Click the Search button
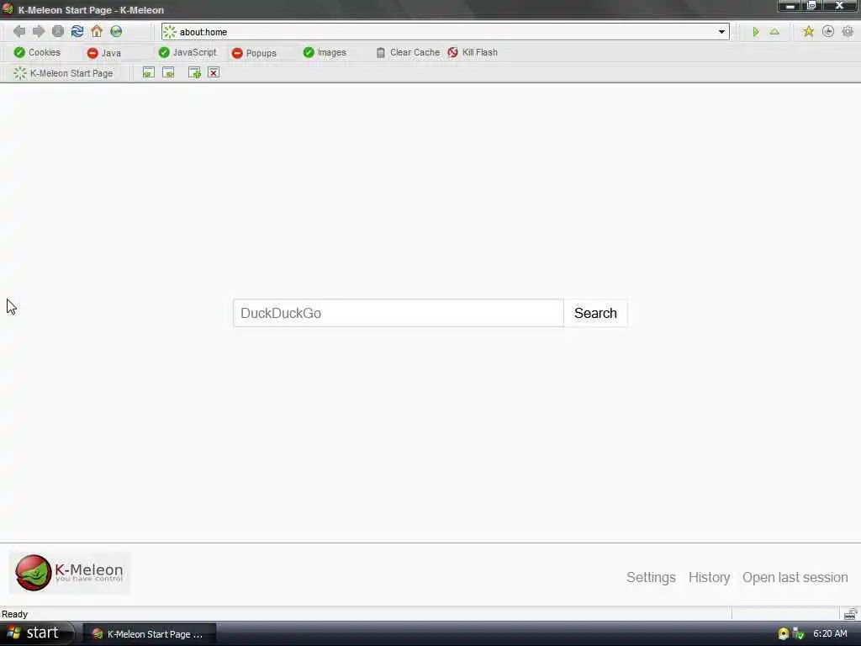 click(x=595, y=313)
